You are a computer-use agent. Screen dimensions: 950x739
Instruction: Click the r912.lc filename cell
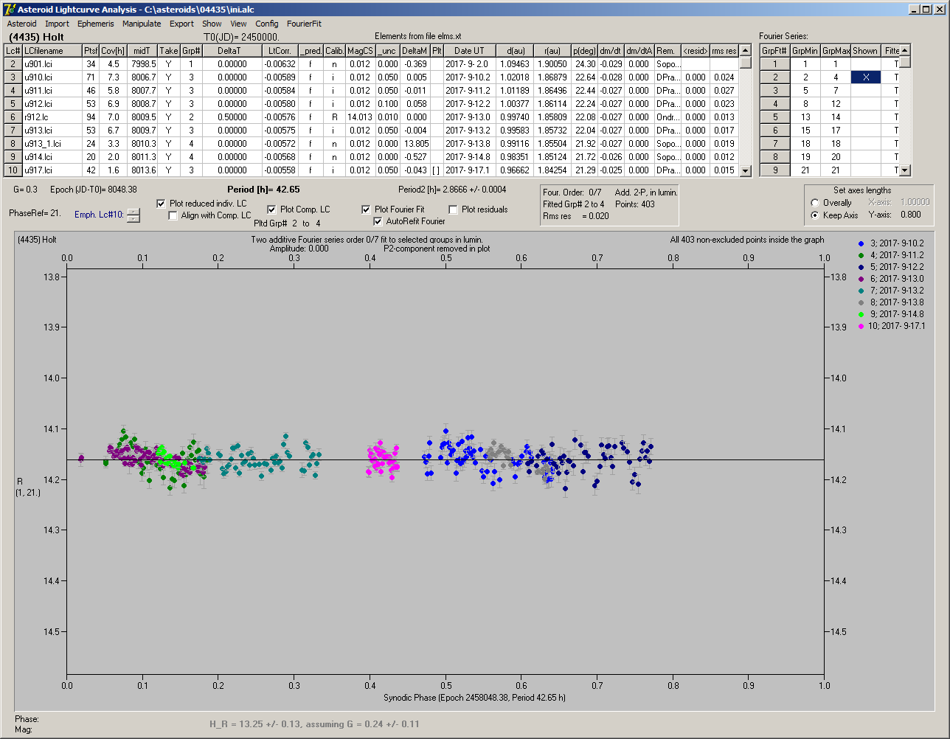coord(52,117)
